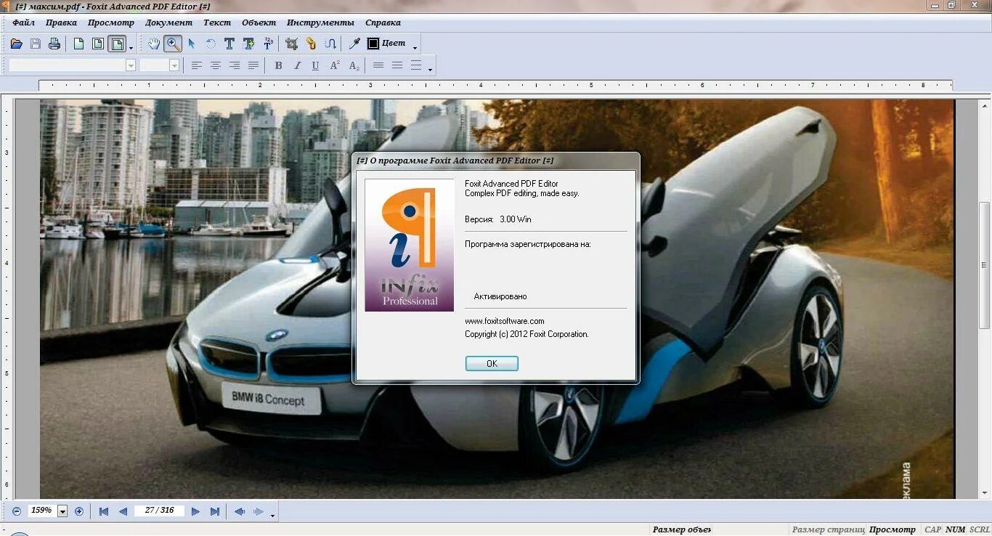Justify text alignment
The width and height of the screenshot is (992, 536).
[253, 65]
